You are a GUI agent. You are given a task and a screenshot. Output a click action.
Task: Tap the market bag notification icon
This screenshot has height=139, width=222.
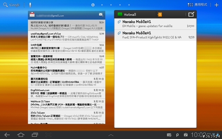[x=186, y=135]
